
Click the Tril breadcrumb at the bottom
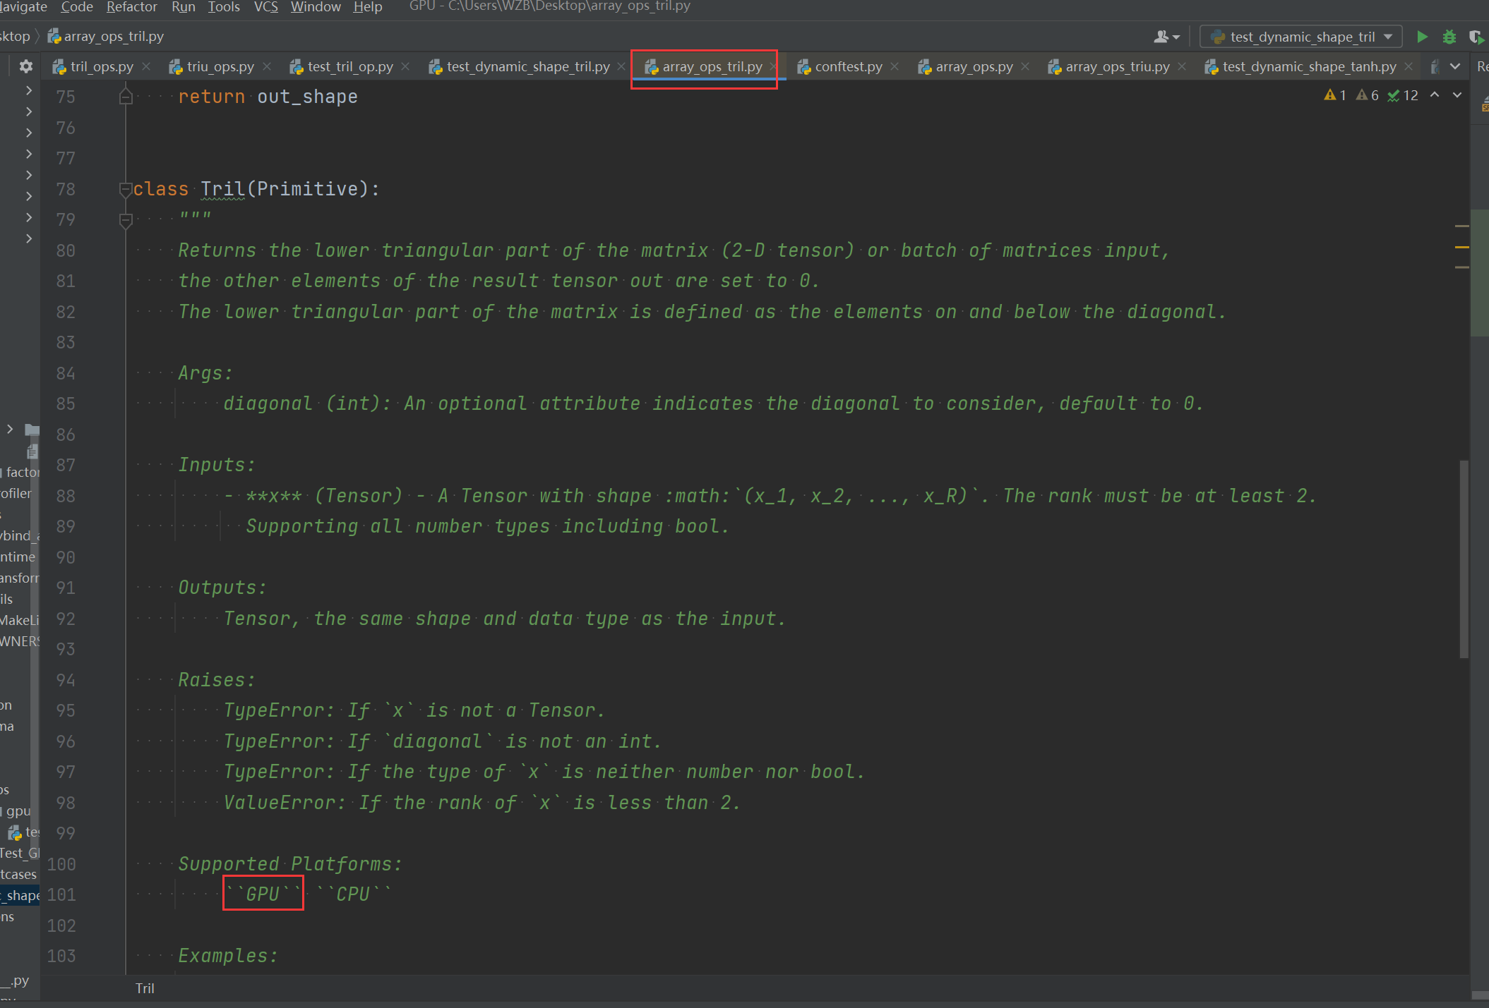pyautogui.click(x=145, y=988)
